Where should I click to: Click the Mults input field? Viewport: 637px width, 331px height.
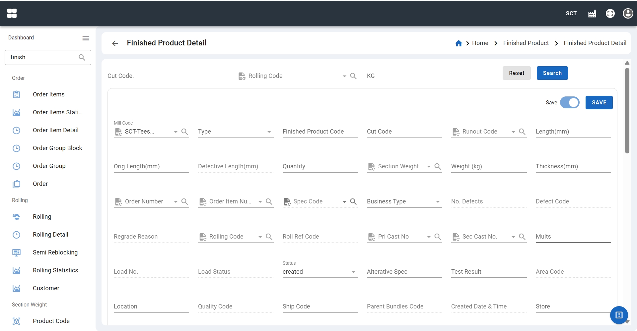(573, 237)
